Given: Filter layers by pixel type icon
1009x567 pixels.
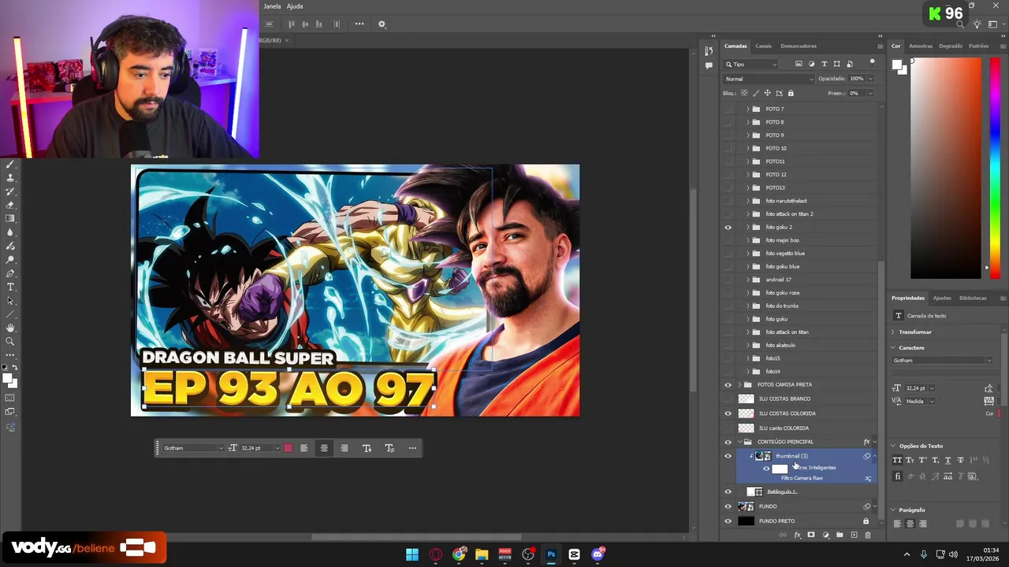Looking at the screenshot, I should 799,64.
